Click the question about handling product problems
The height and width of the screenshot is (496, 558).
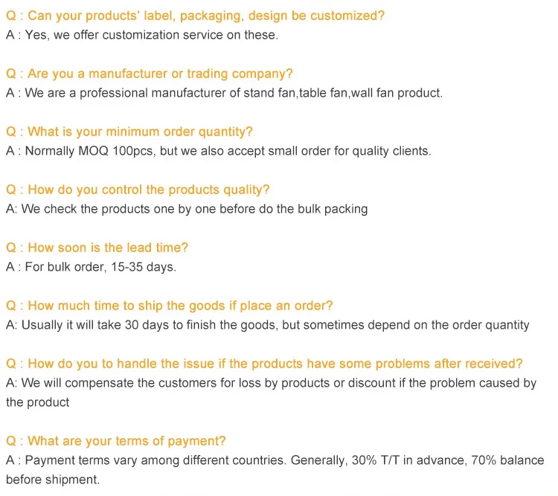pos(264,364)
